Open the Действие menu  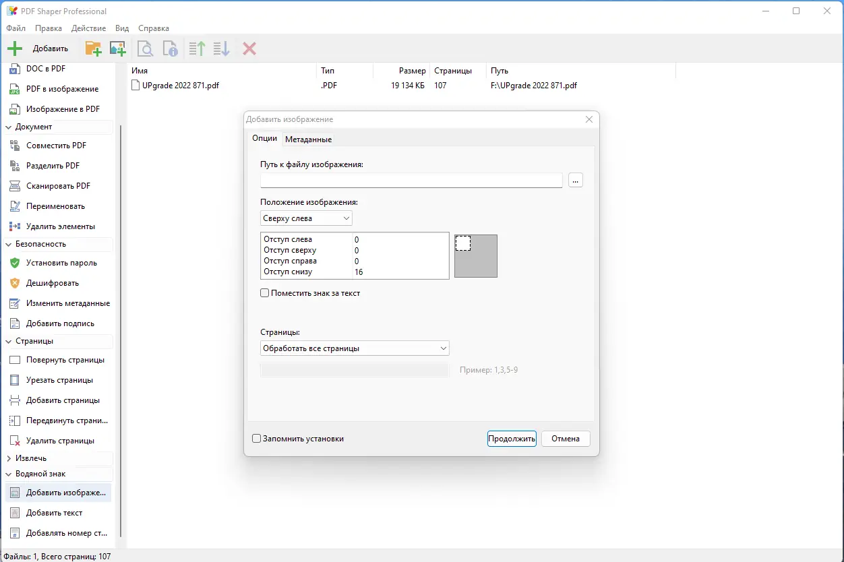[x=88, y=28]
